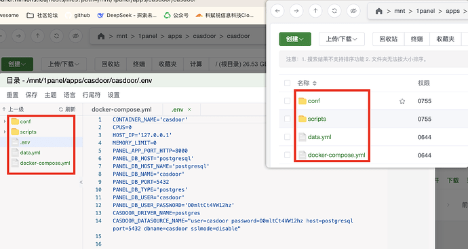
Task: Click the forward arrow in the front file window
Action: (296, 11)
